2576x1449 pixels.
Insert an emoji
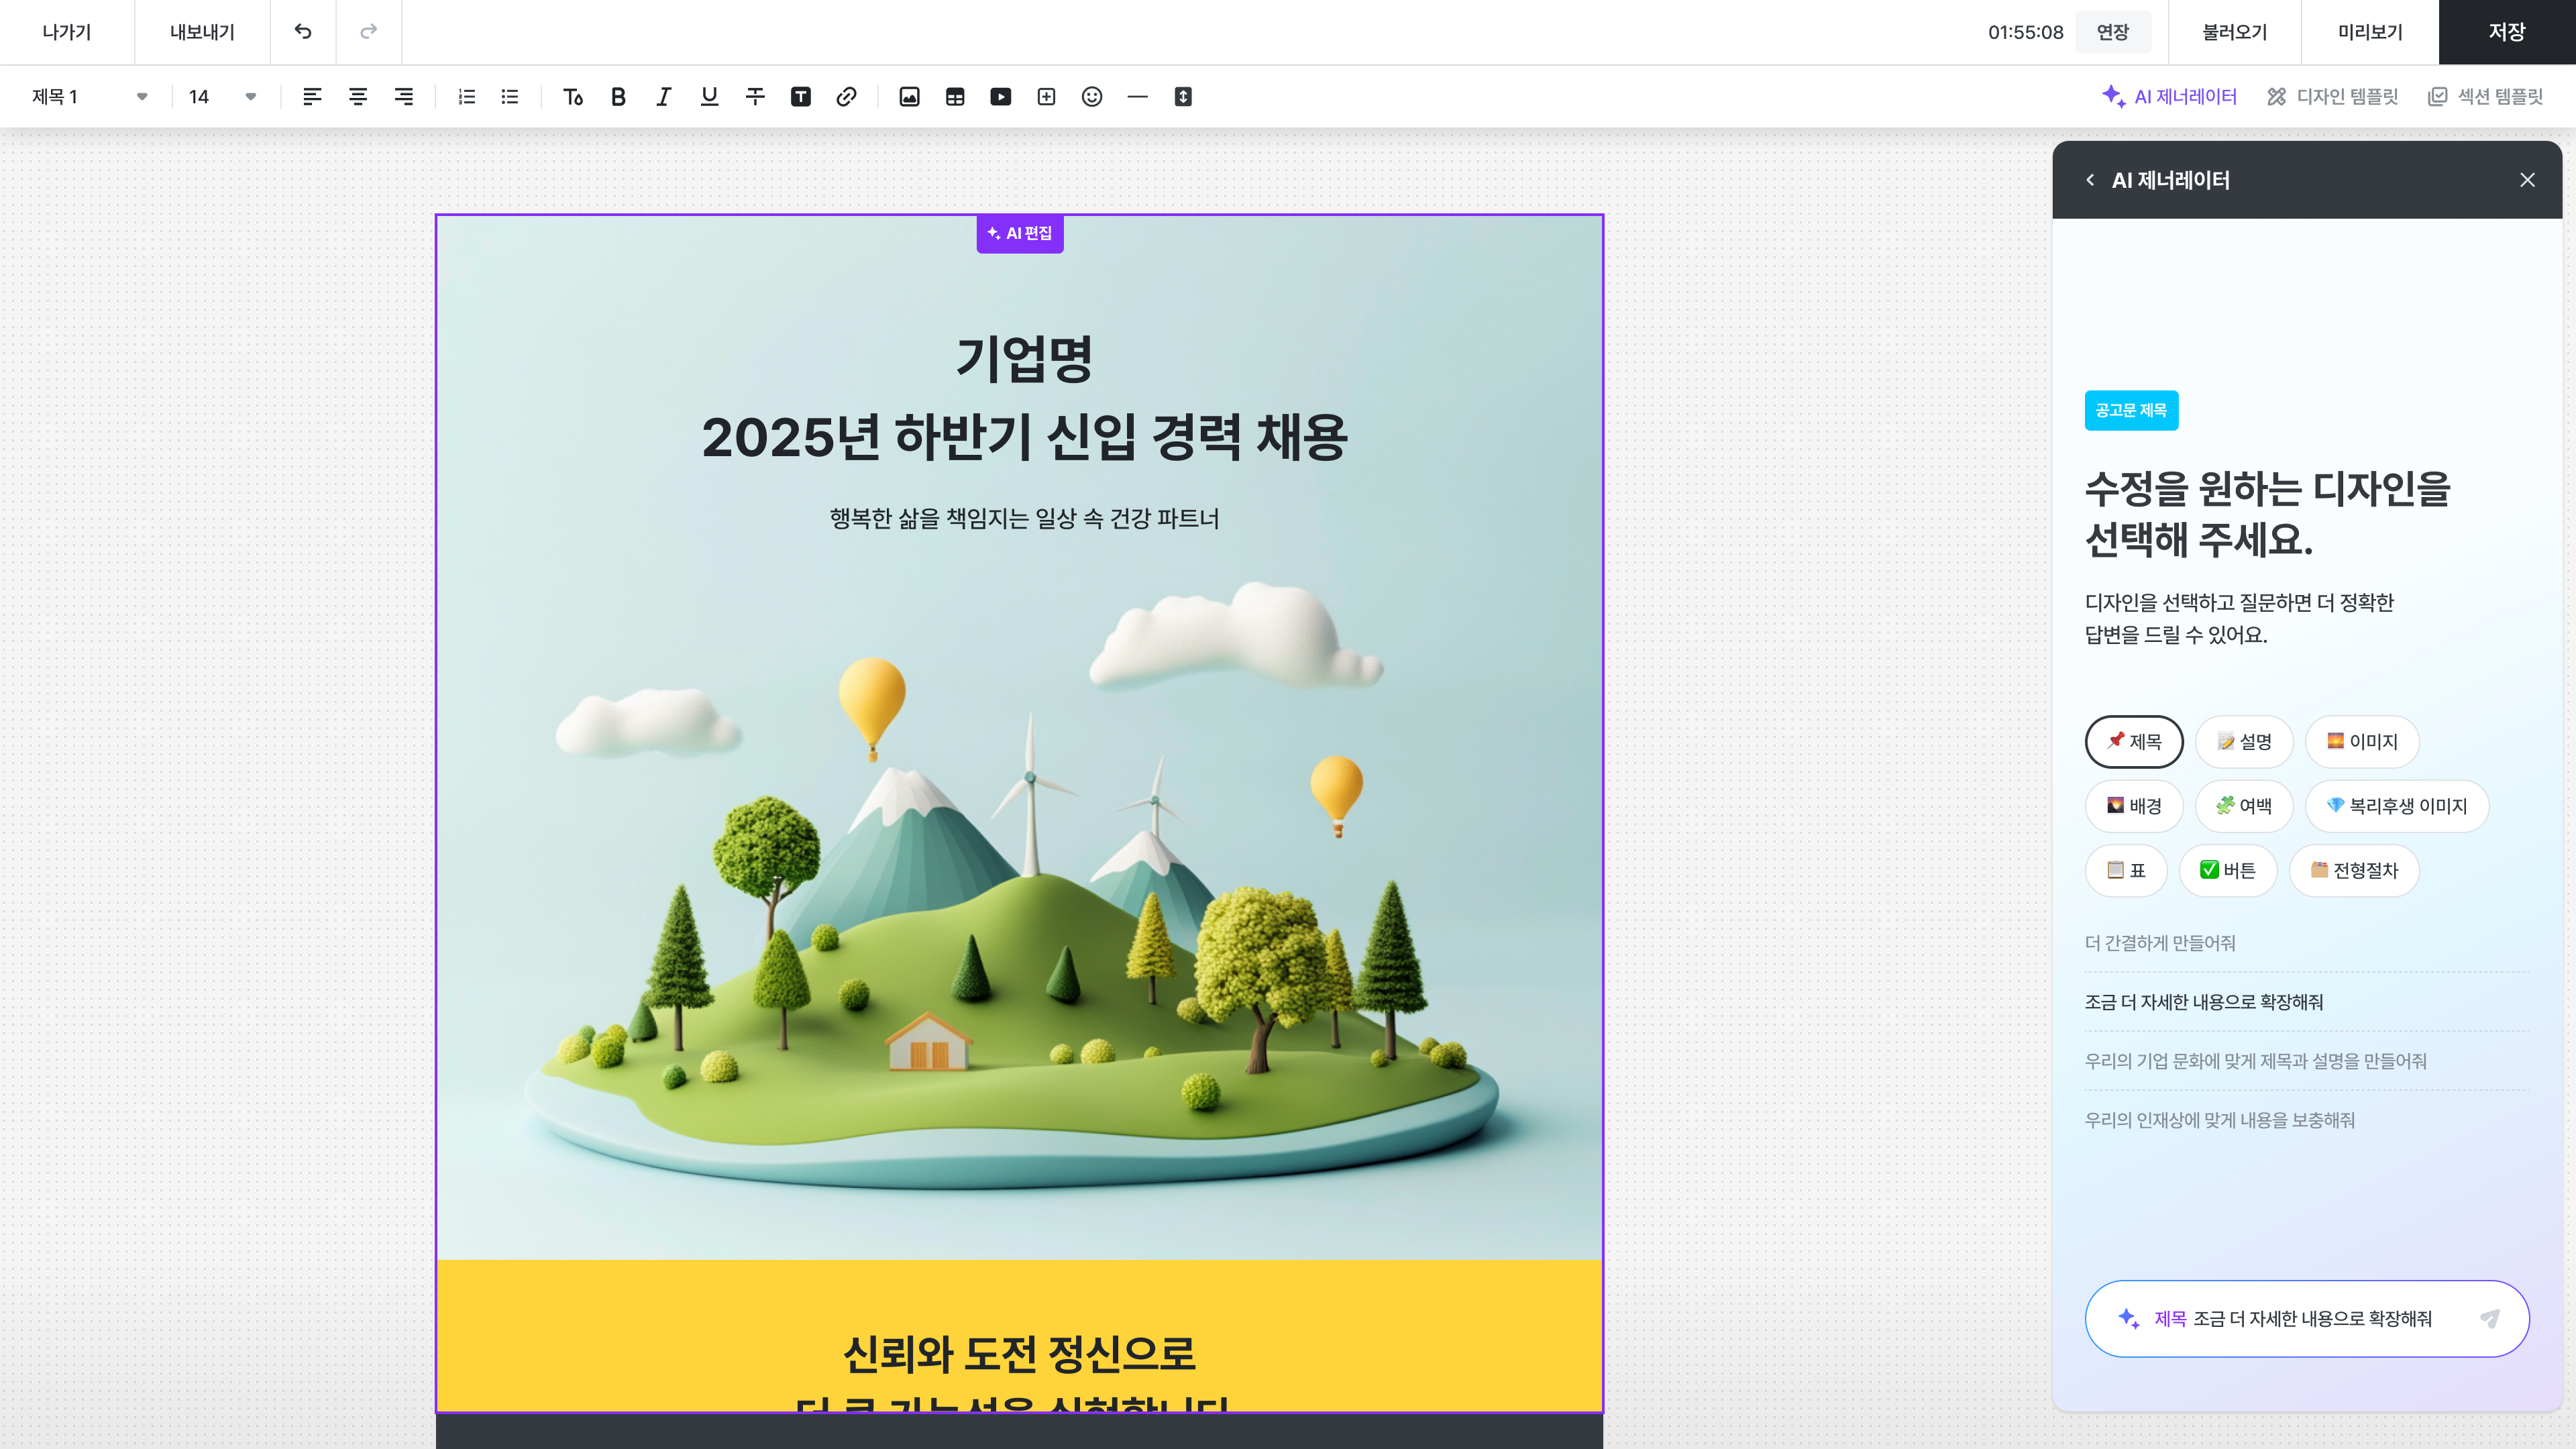[x=1091, y=96]
